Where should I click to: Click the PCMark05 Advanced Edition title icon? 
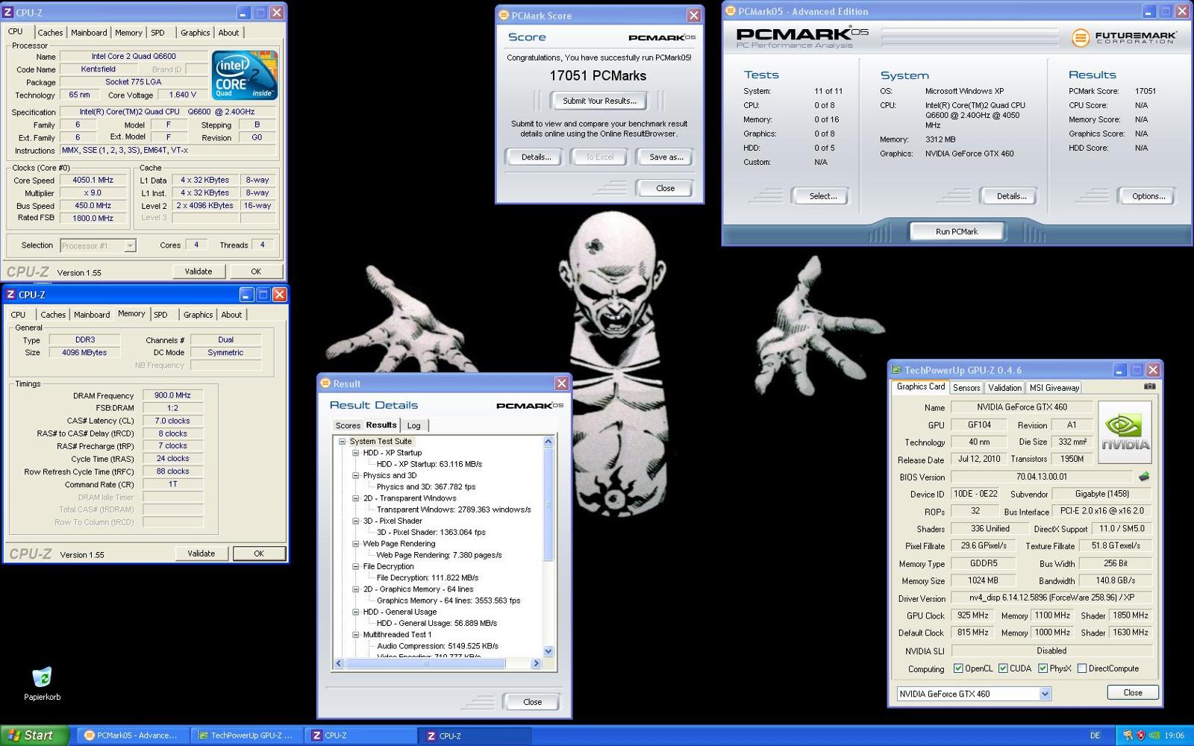click(x=730, y=11)
